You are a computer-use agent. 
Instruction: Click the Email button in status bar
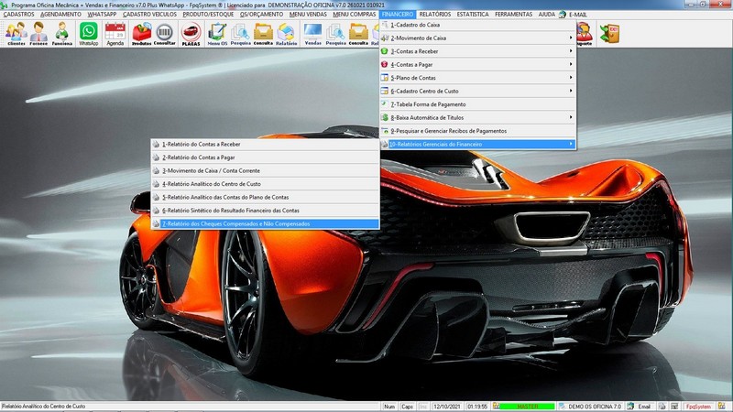point(643,406)
